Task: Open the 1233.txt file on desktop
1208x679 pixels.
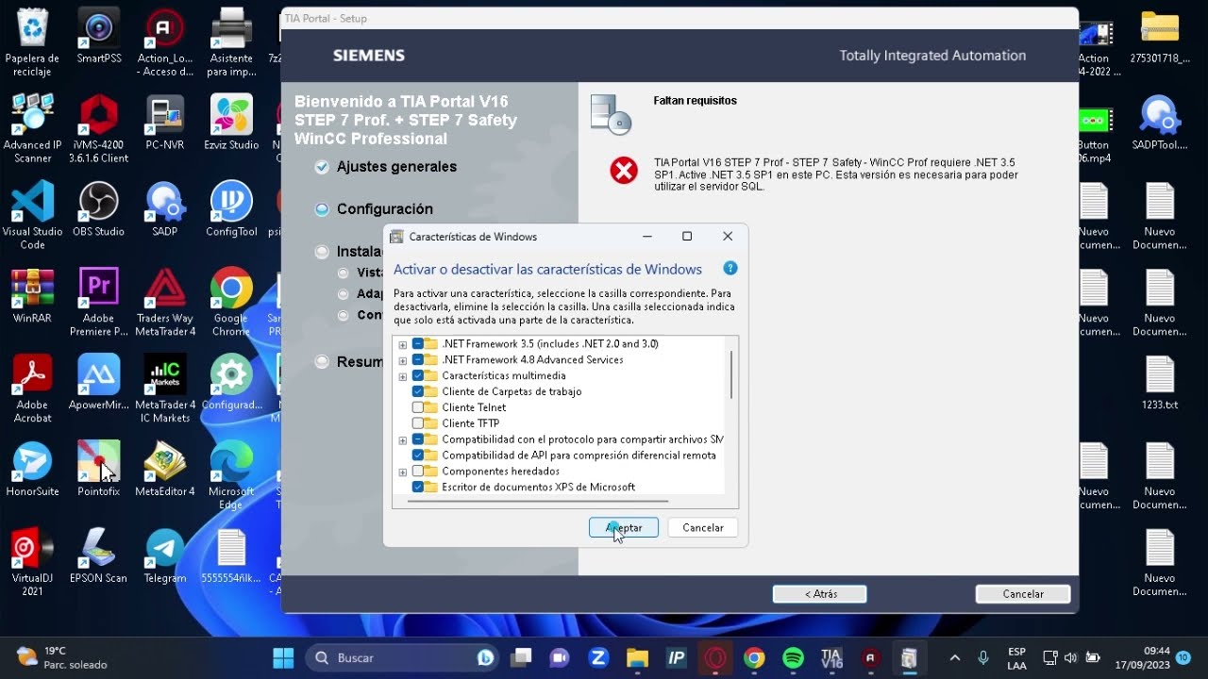Action: coord(1160,382)
